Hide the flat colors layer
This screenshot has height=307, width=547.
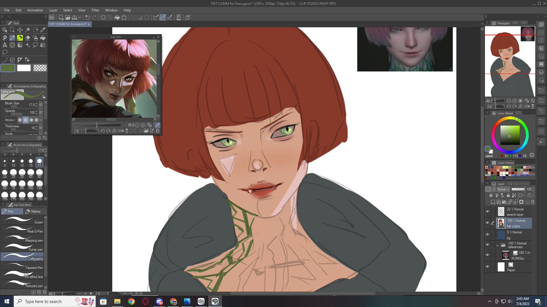coord(487,223)
